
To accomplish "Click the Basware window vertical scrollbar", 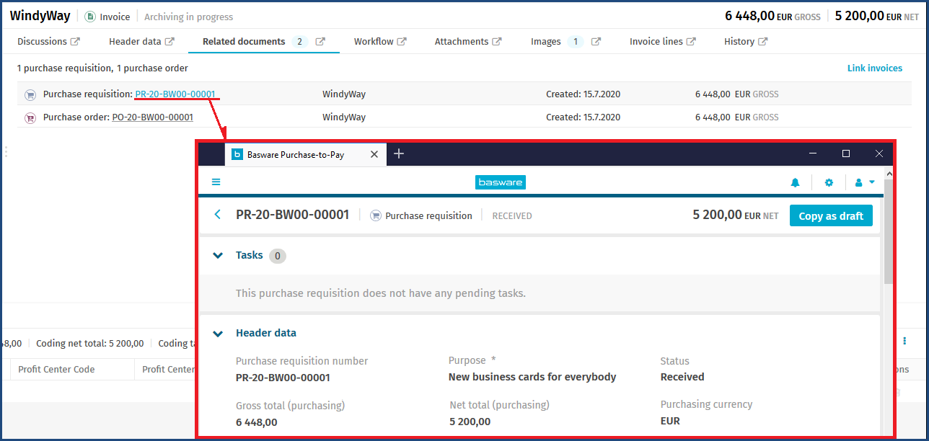I will pyautogui.click(x=889, y=231).
